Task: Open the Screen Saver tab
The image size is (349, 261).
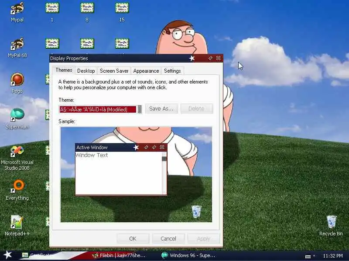Action: pos(114,71)
